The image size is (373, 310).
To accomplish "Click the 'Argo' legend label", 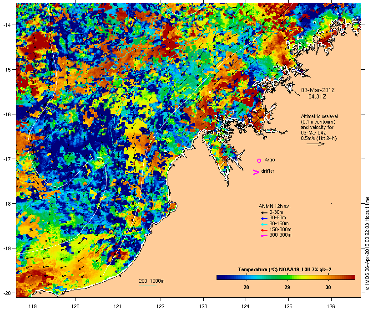I will pos(270,160).
